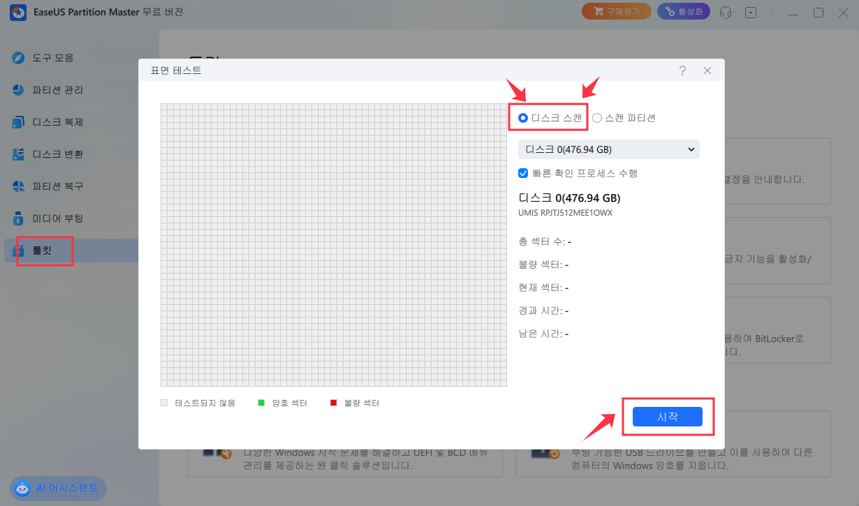The height and width of the screenshot is (506, 859).
Task: Select the 디스크 스캔 radio button
Action: point(523,118)
